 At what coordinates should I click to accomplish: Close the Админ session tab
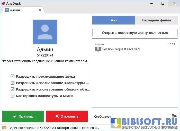click(40, 10)
